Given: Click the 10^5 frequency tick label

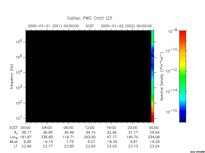Looking at the screenshot, I should coord(19,57).
